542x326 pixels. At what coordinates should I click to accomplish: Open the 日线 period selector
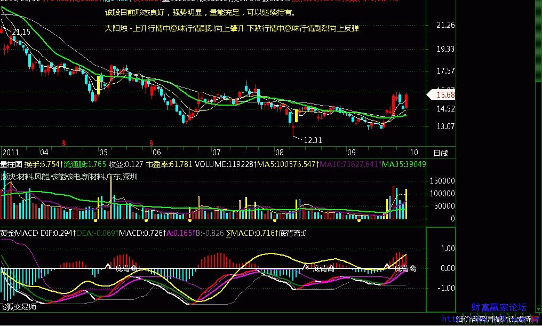(x=440, y=153)
